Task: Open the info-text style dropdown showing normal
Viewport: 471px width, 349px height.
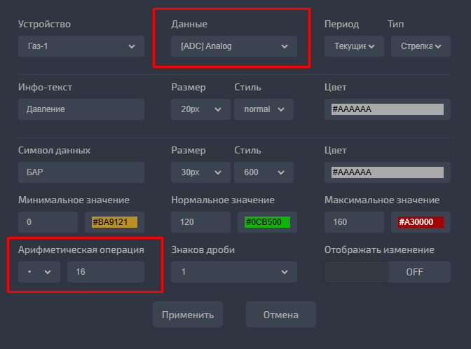Action: [264, 109]
